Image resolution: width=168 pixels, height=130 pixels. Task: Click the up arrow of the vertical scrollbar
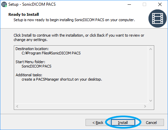point(151,49)
